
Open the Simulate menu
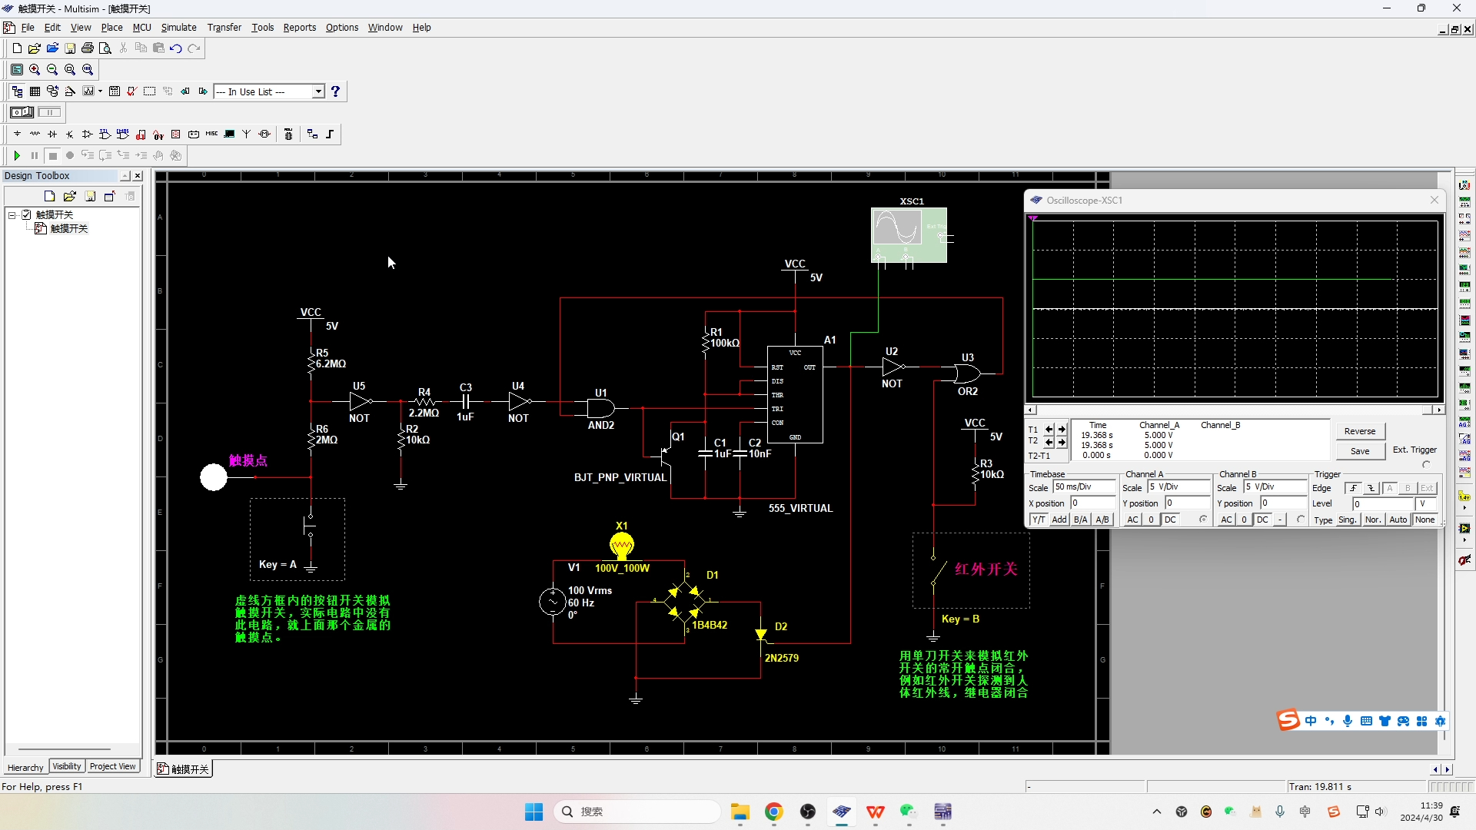[178, 28]
